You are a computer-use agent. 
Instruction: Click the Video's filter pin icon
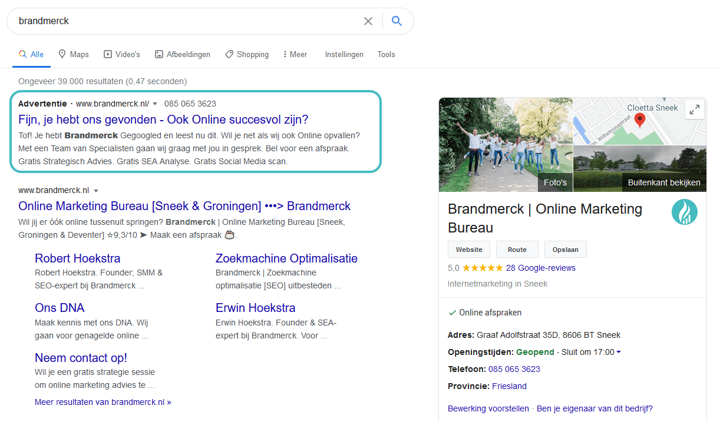pyautogui.click(x=107, y=54)
